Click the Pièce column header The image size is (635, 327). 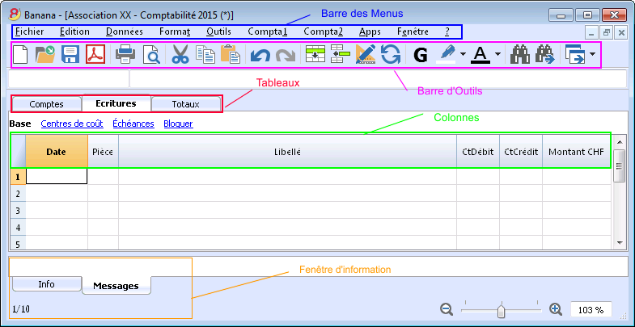[103, 152]
